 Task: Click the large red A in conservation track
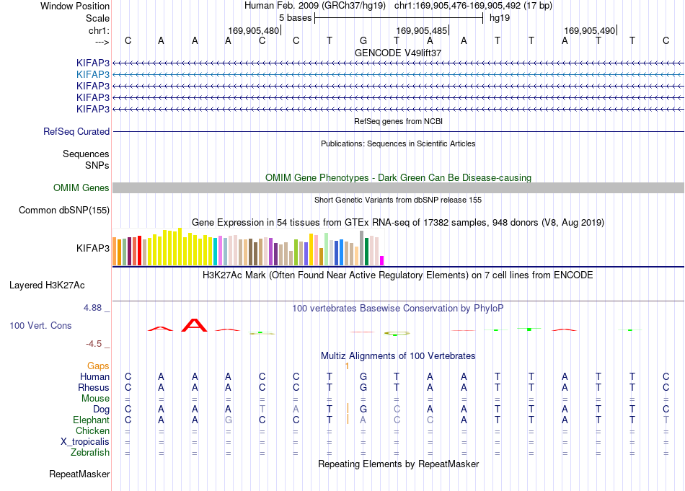point(194,325)
